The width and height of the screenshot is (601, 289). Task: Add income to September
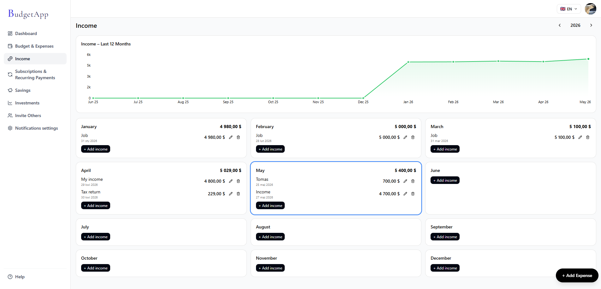[x=445, y=237]
